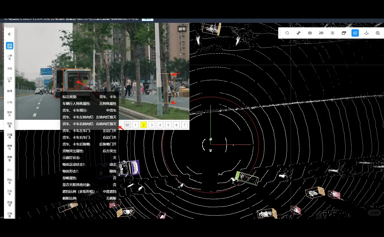Choose the 防撞桶 label in sidebar
The height and width of the screenshot is (237, 384).
[10, 136]
